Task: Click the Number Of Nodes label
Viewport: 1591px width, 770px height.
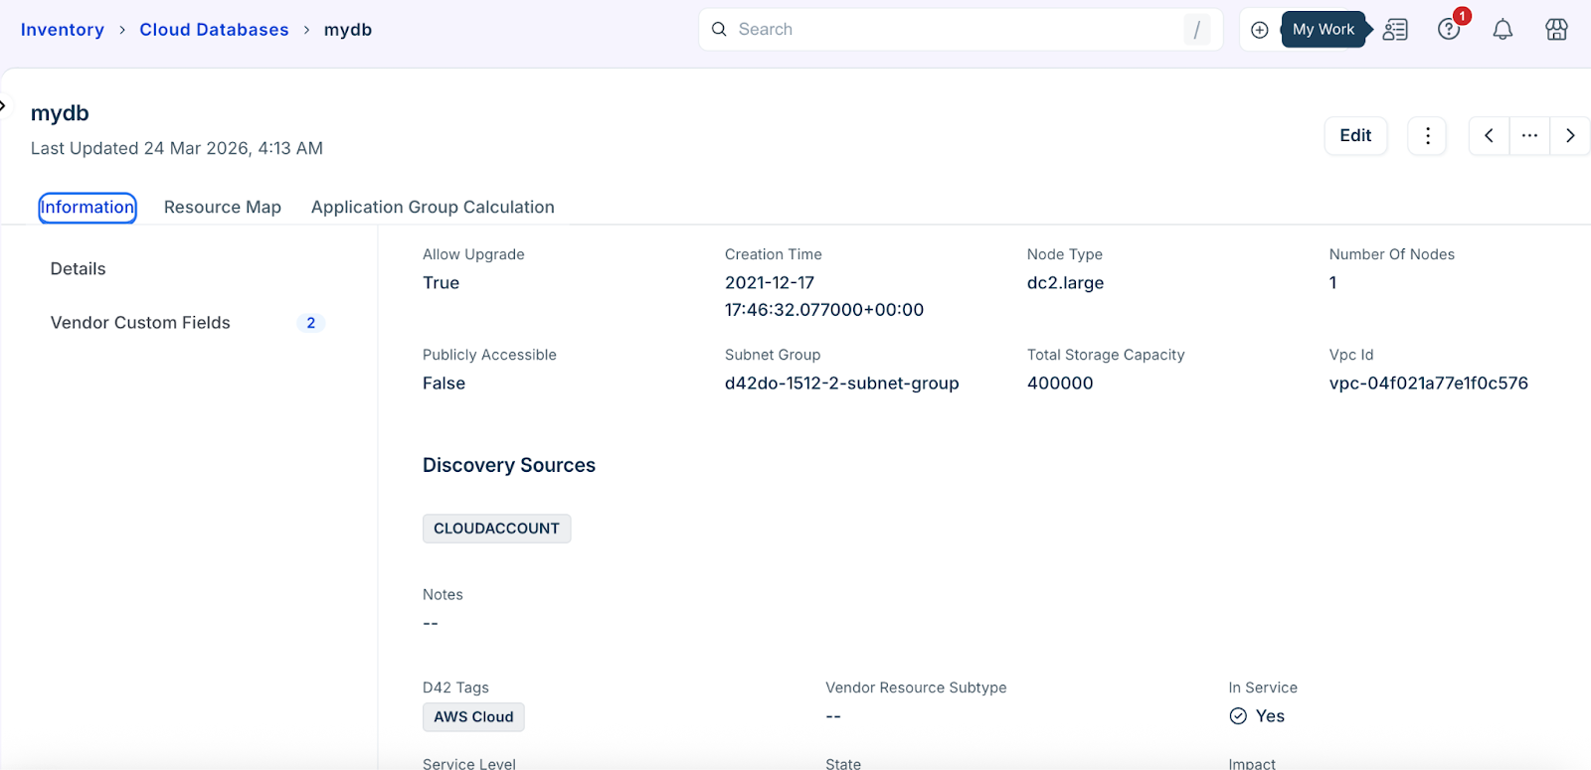Action: (1391, 254)
